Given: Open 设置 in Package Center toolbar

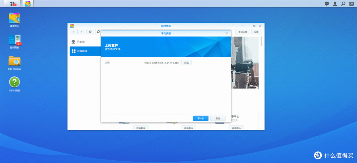Looking at the screenshot, I should pos(256,32).
